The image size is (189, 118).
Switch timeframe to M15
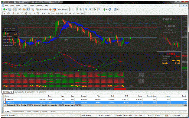tap(57, 13)
